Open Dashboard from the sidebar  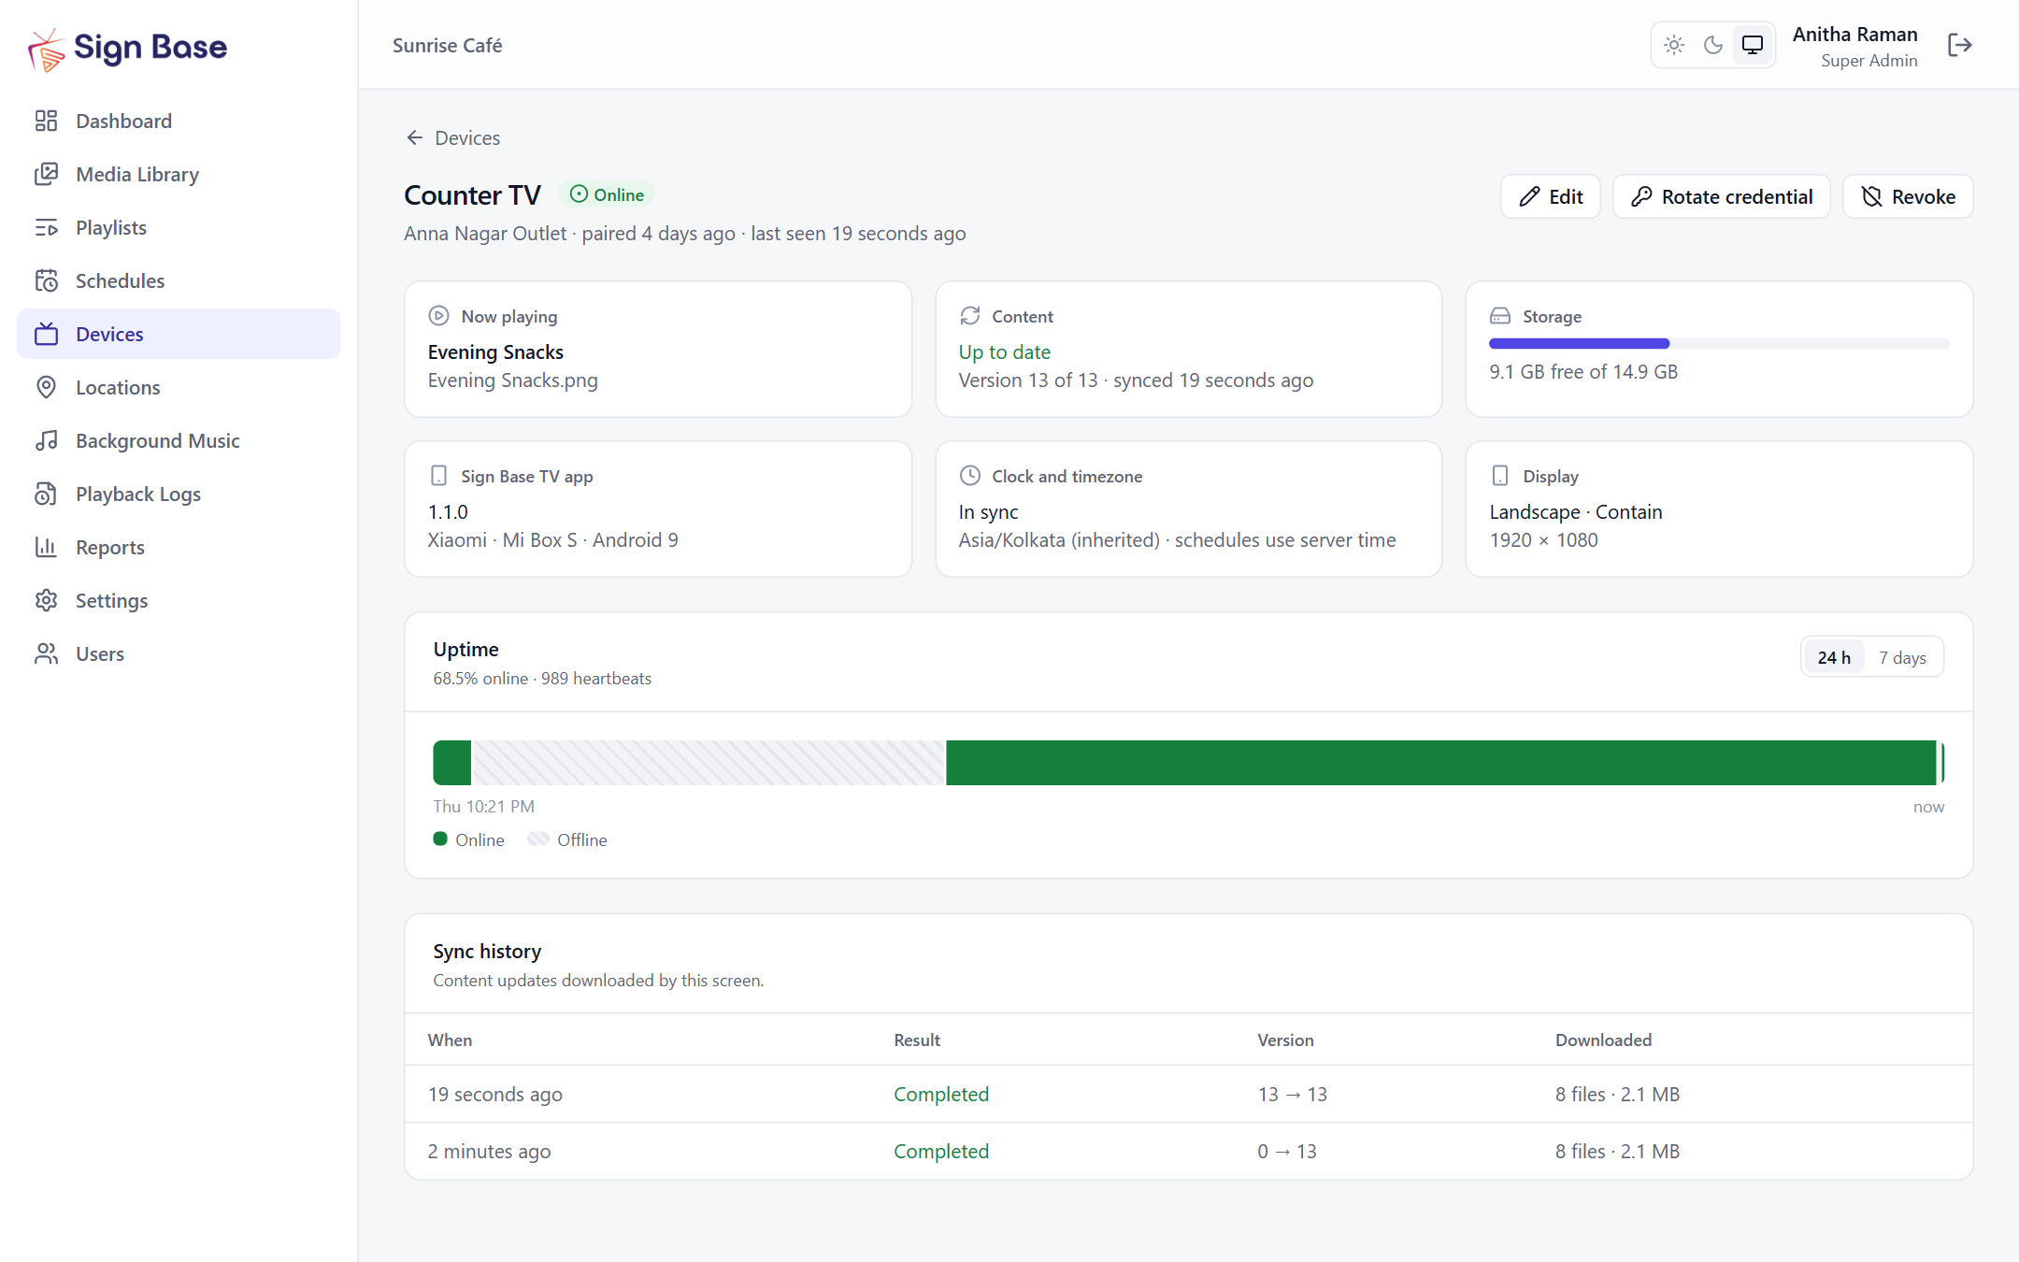click(179, 121)
